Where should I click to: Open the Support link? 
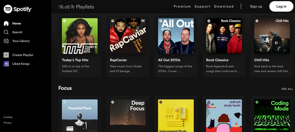(203, 6)
